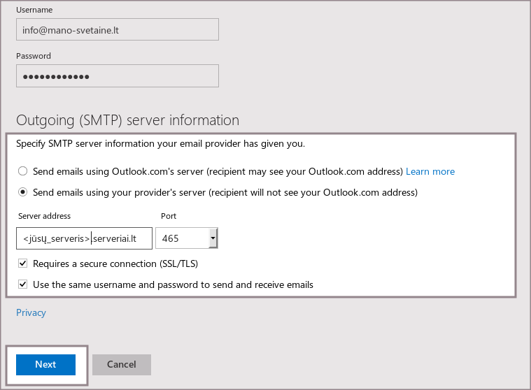The width and height of the screenshot is (531, 390).
Task: Open the Privacy link
Action: pyautogui.click(x=31, y=312)
